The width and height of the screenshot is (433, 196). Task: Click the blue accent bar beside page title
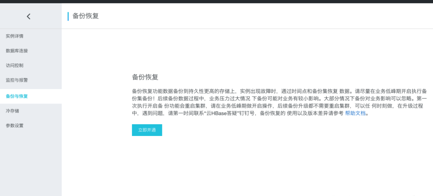pos(68,16)
